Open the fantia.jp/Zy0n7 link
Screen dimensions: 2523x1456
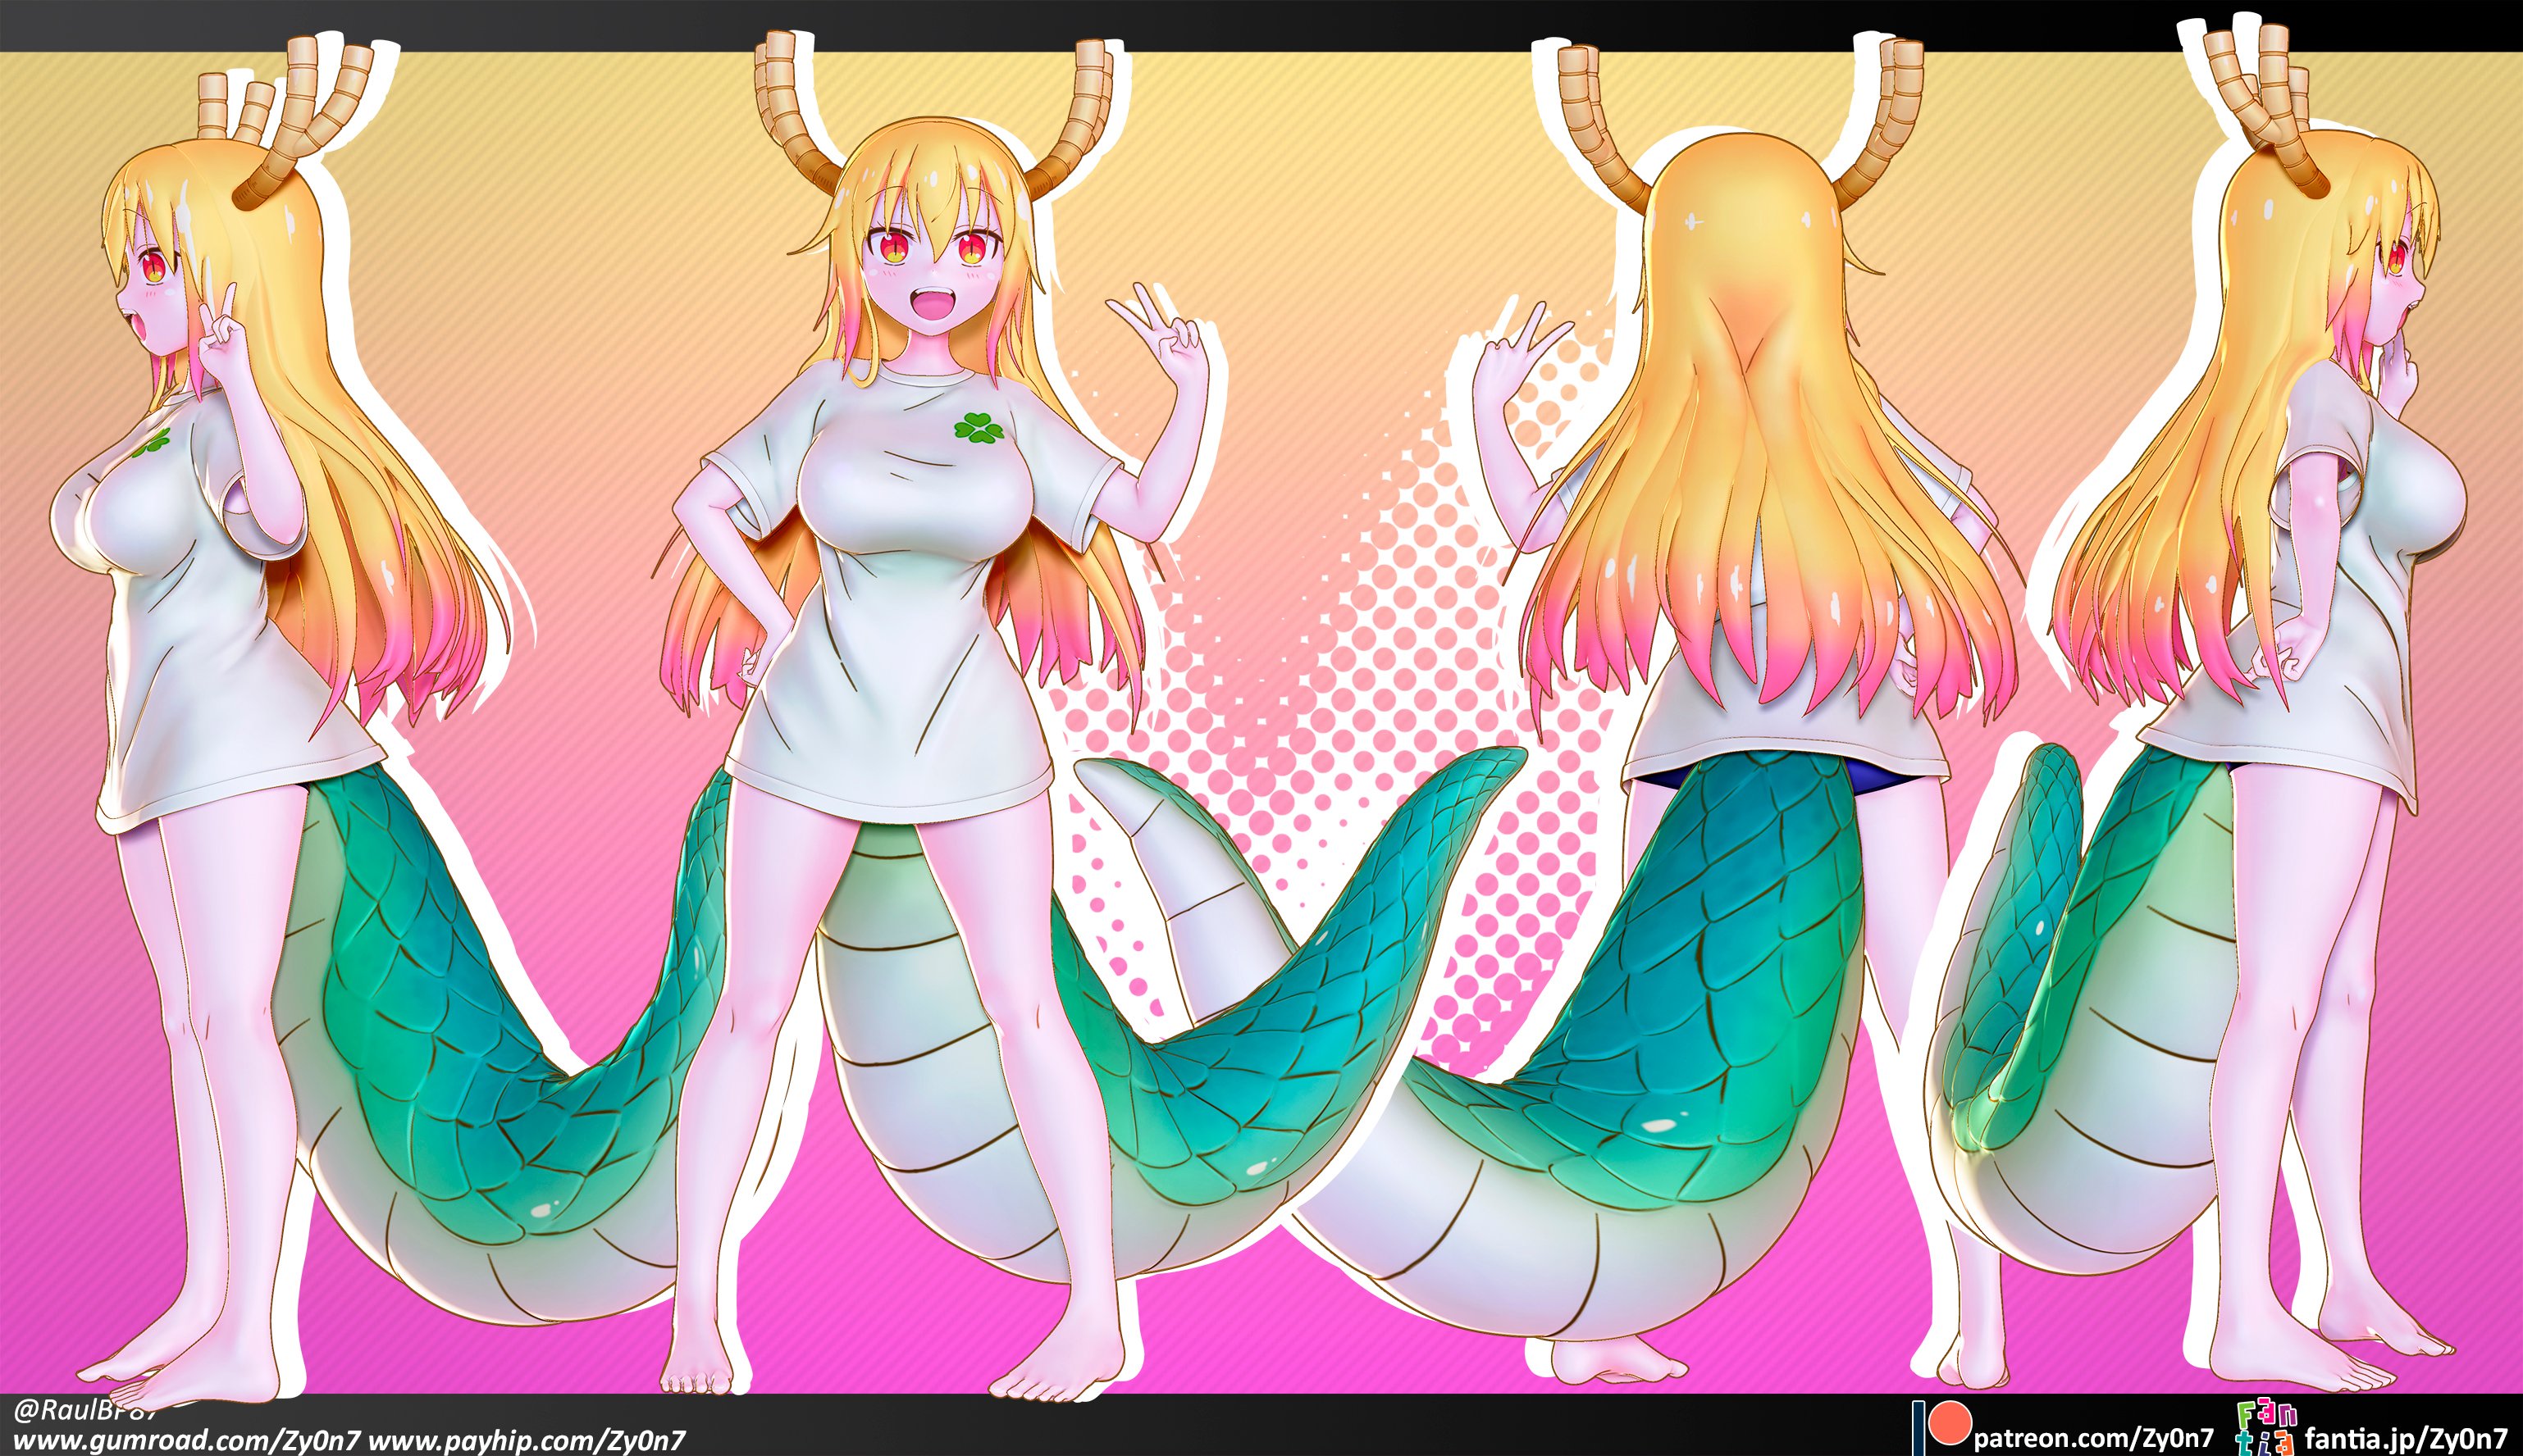[x=2405, y=1438]
